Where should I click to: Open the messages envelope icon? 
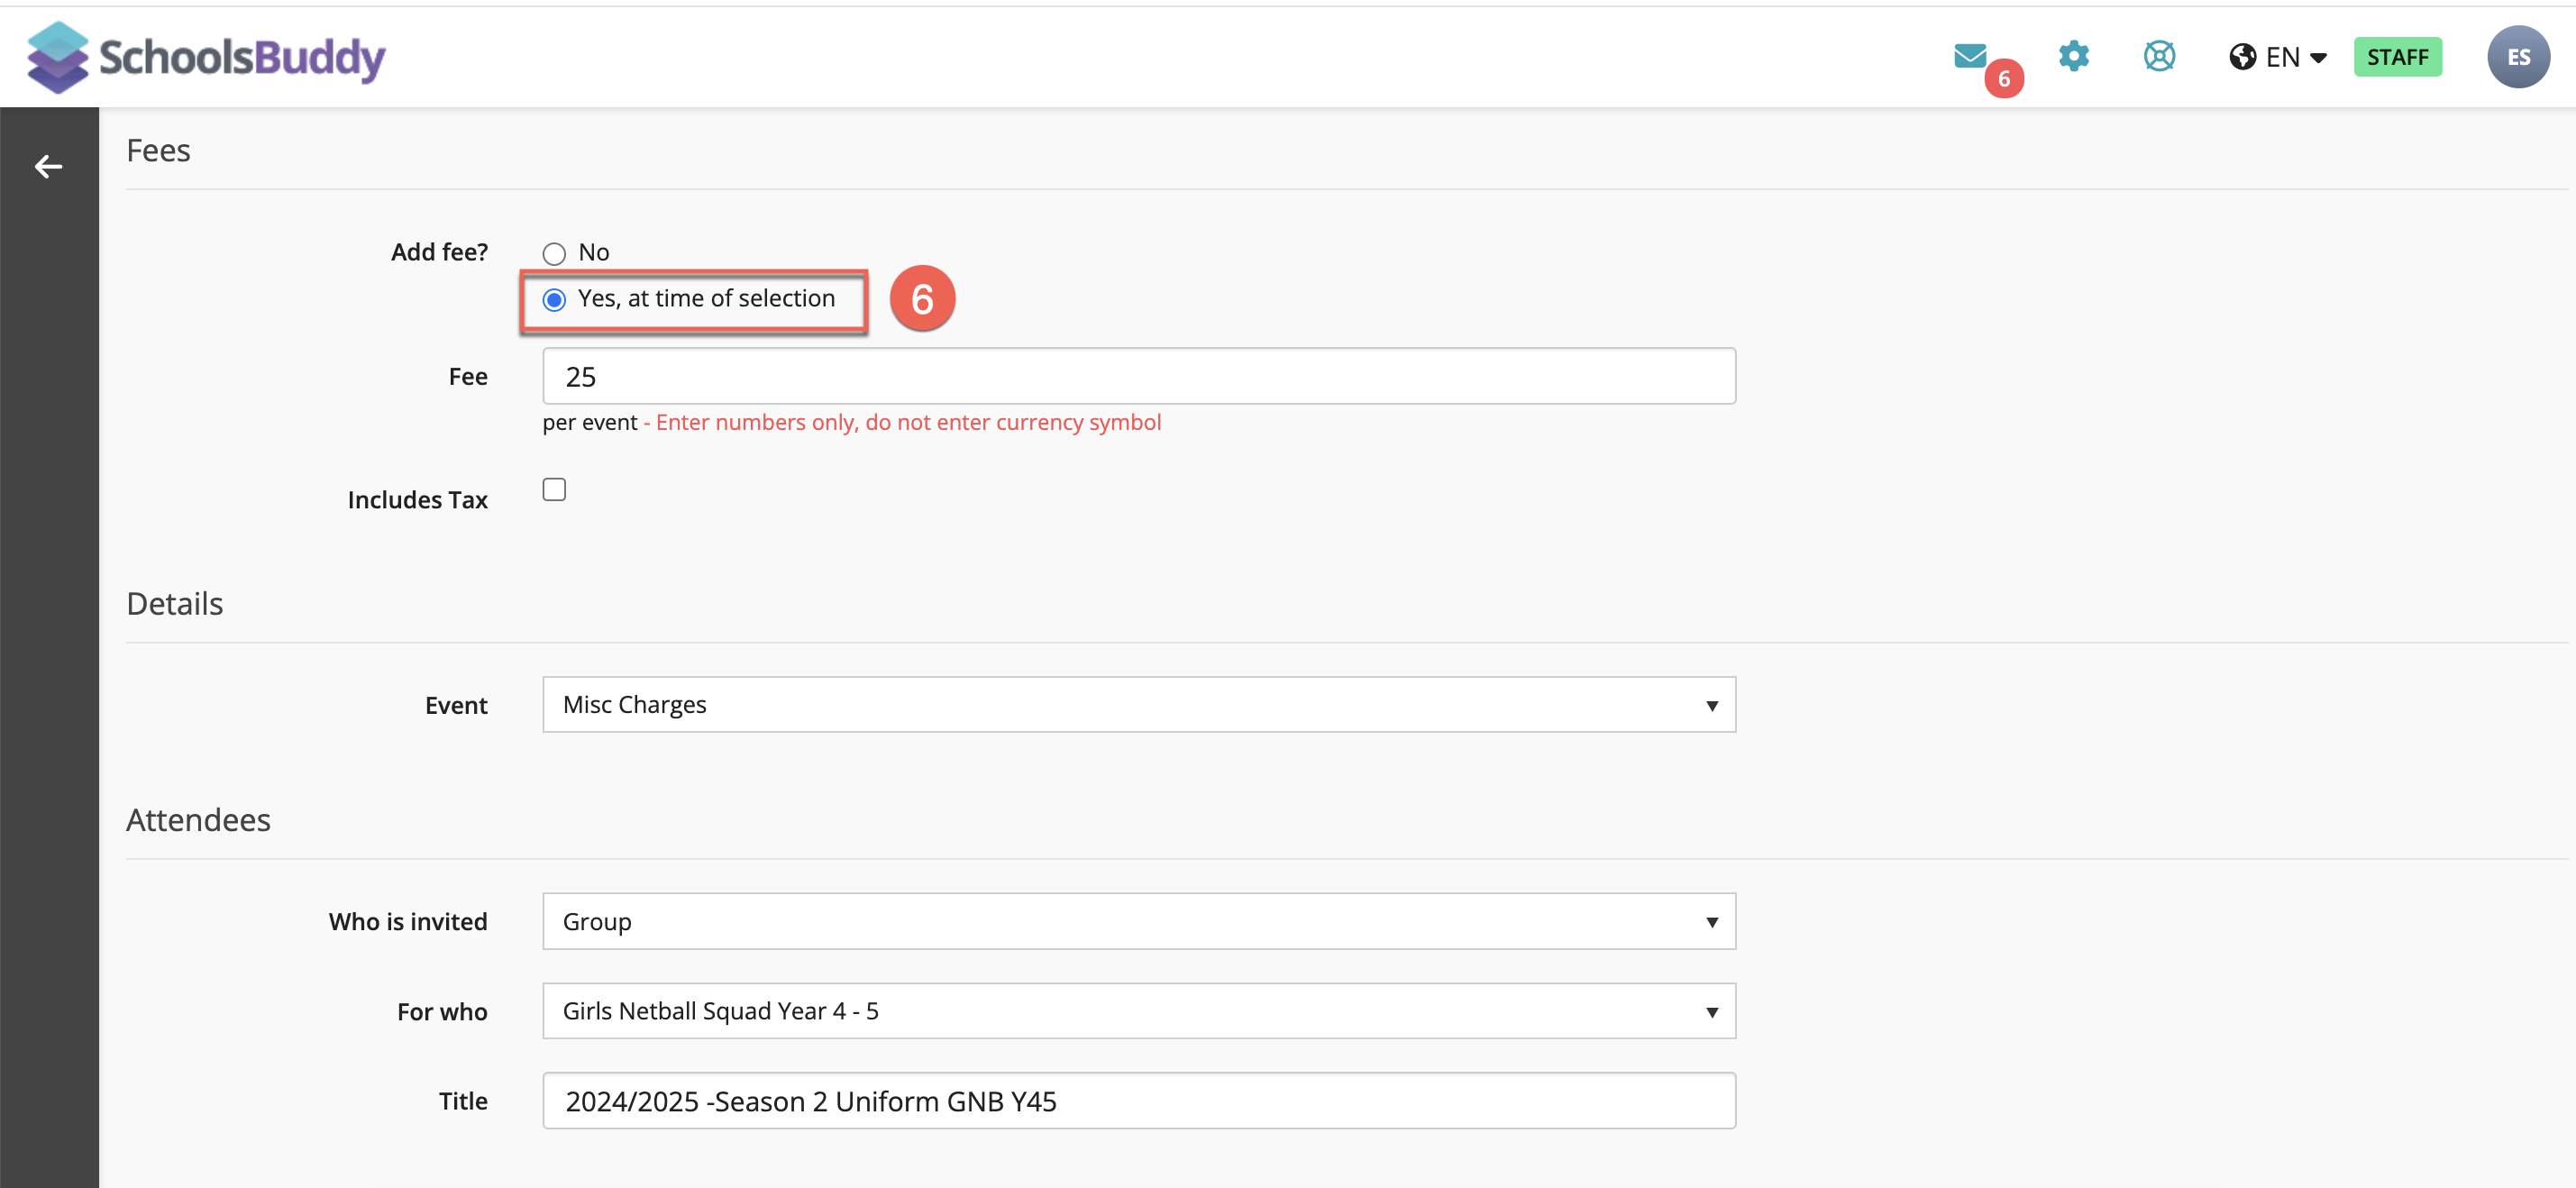coord(1970,56)
